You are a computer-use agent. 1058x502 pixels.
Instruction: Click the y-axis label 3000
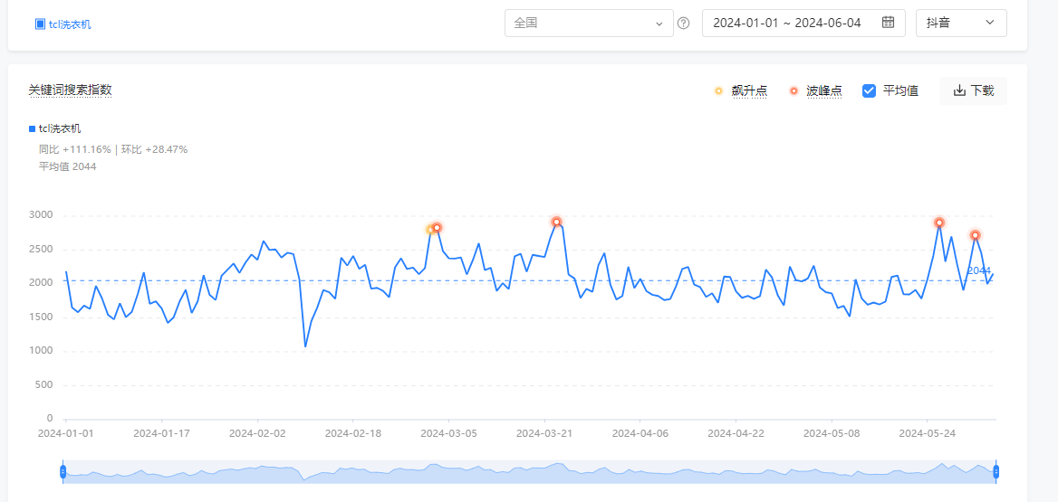pyautogui.click(x=40, y=215)
